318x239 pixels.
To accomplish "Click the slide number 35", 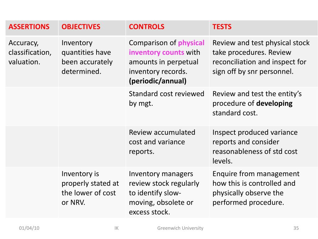I will 296,228.
